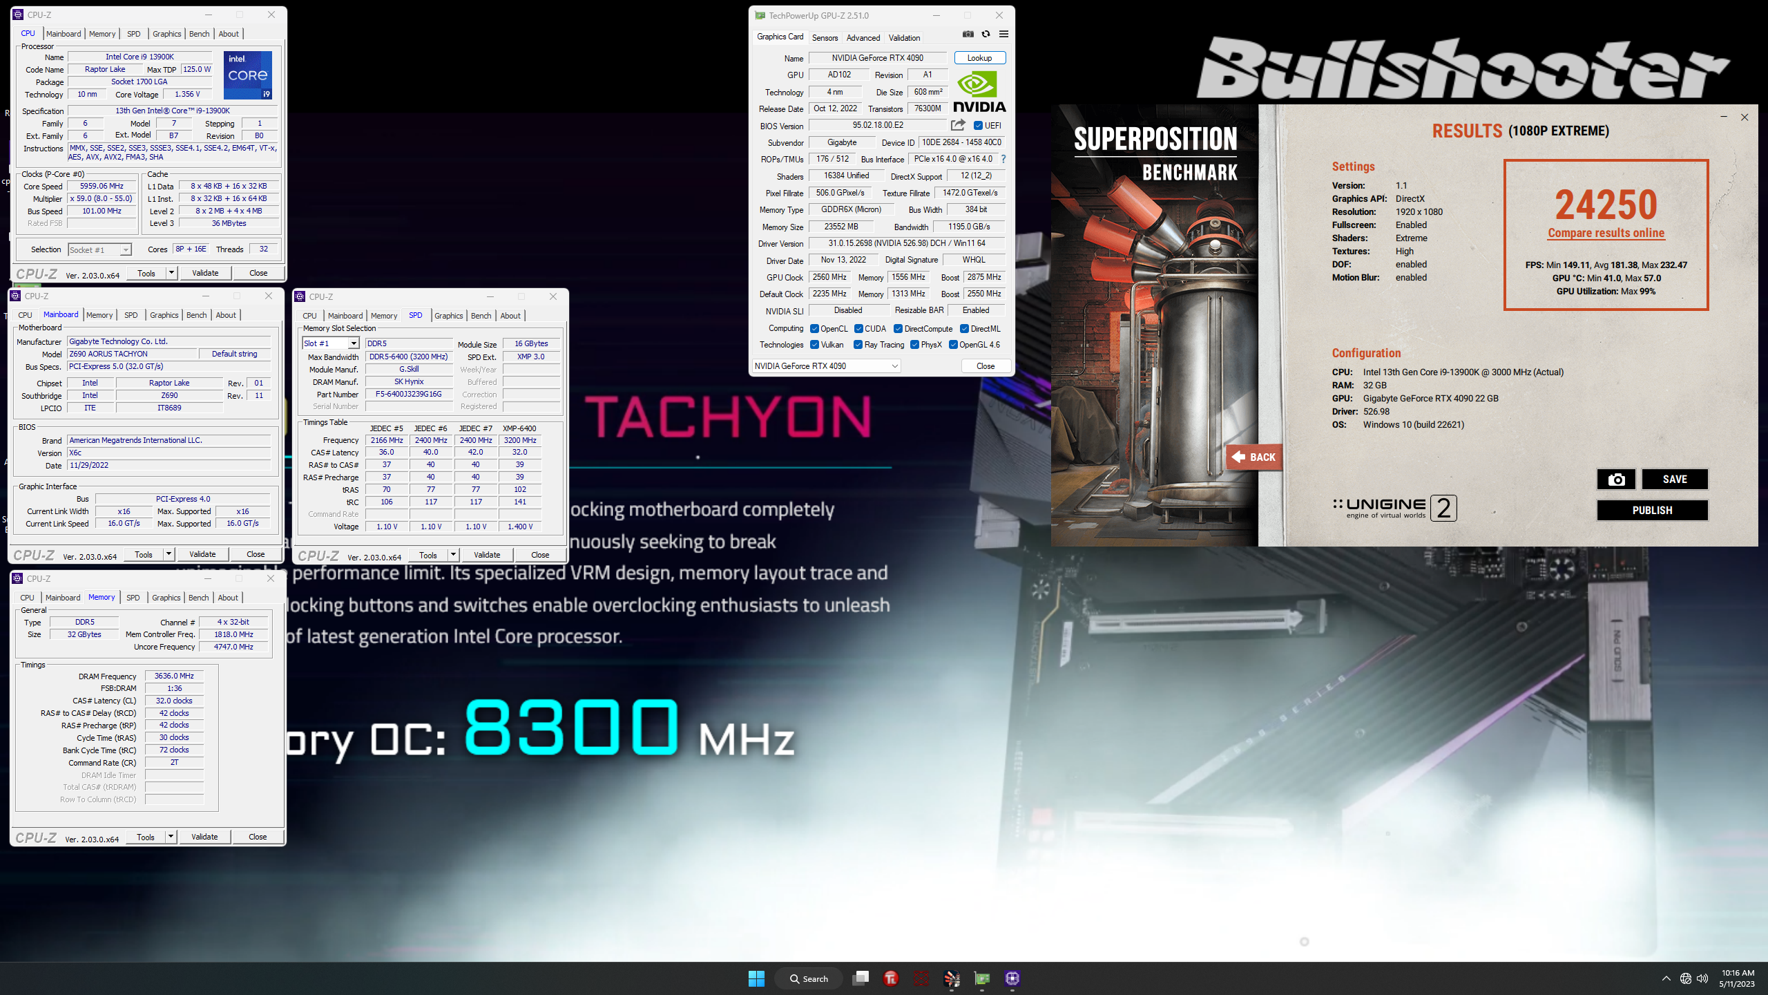Toggle the Ray Tracing checkbox

(858, 345)
